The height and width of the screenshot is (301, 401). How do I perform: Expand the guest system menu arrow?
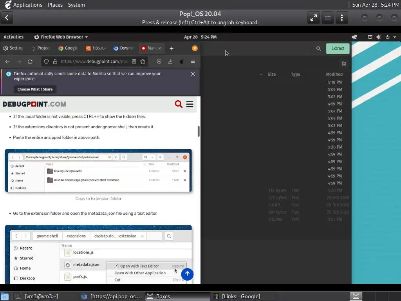(395, 37)
